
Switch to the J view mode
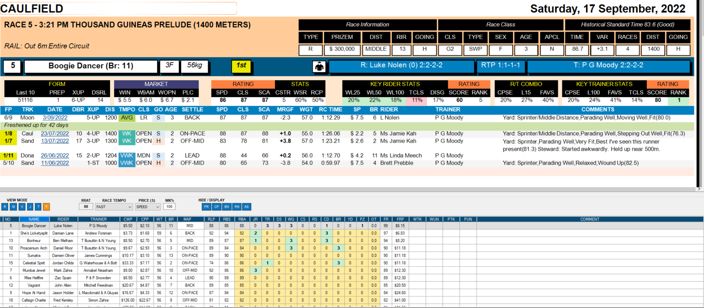(x=30, y=207)
